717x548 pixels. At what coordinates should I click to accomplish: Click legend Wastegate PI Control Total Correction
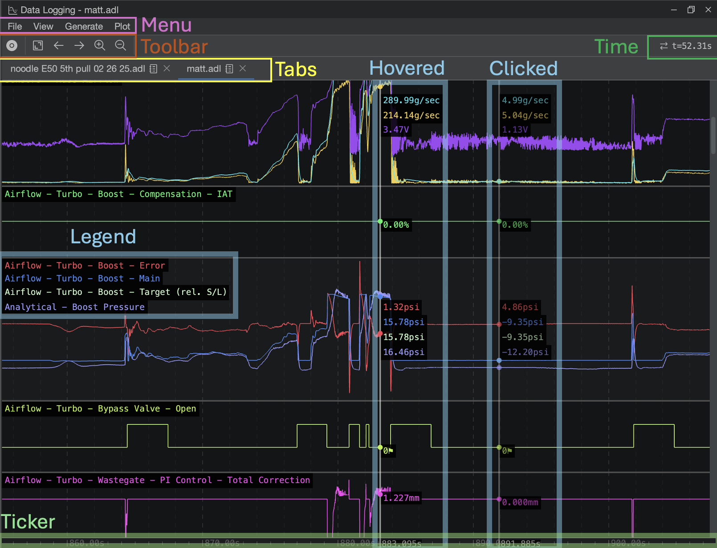[157, 480]
